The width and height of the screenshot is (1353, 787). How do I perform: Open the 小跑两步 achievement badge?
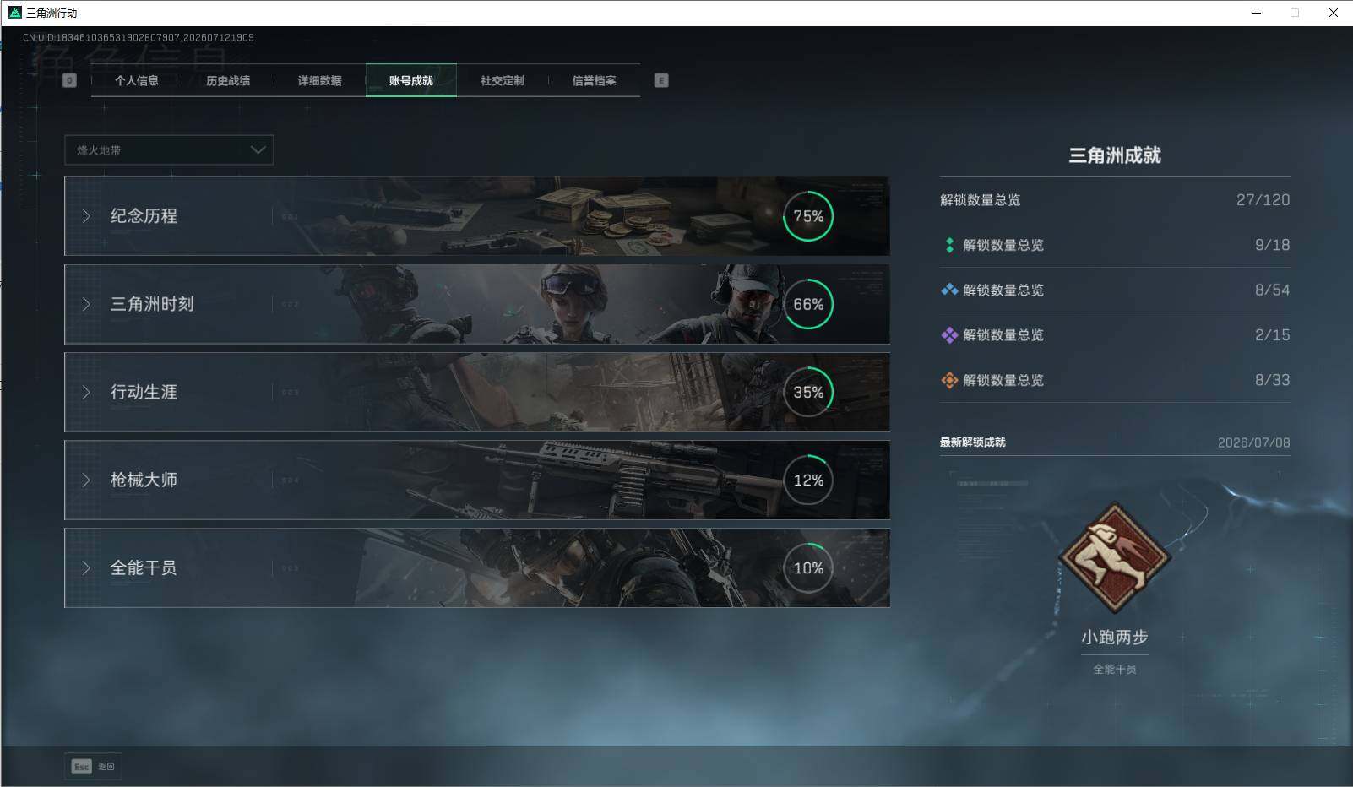pyautogui.click(x=1115, y=557)
